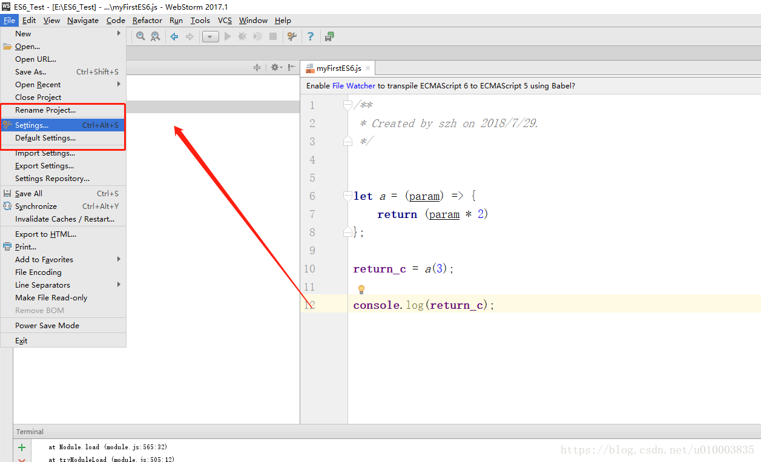This screenshot has width=761, height=462.
Task: Open the Window menu
Action: 253,20
